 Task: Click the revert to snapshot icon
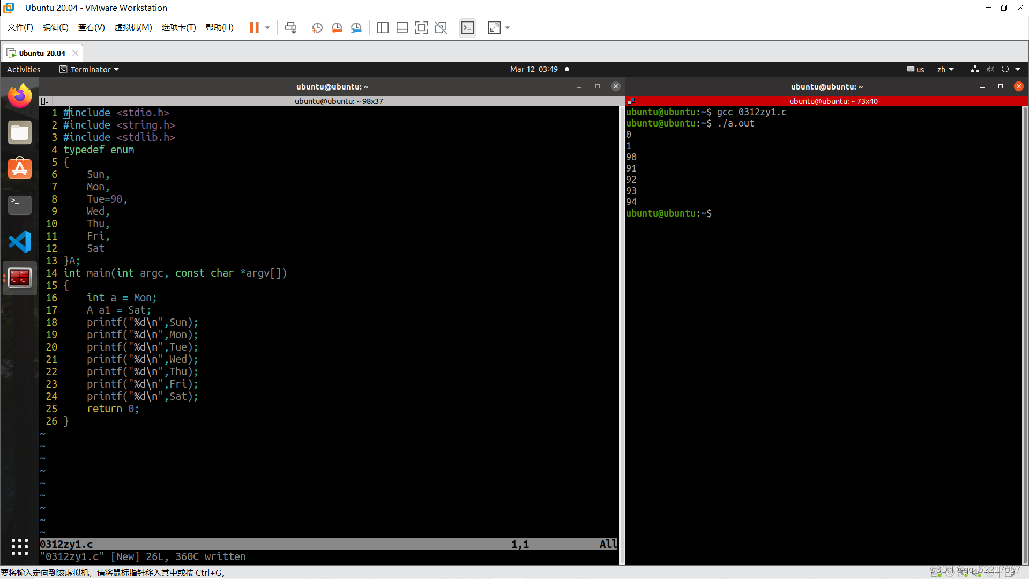point(337,28)
